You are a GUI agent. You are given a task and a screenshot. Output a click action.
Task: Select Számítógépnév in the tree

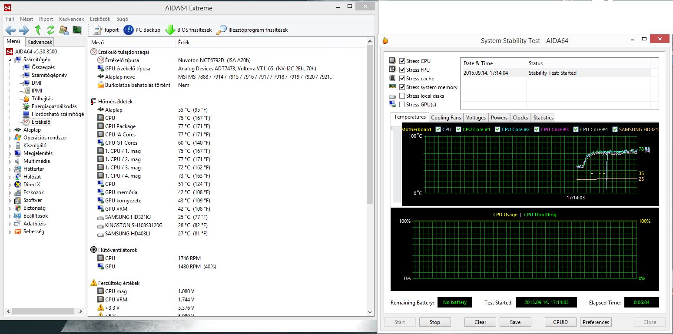pos(49,75)
